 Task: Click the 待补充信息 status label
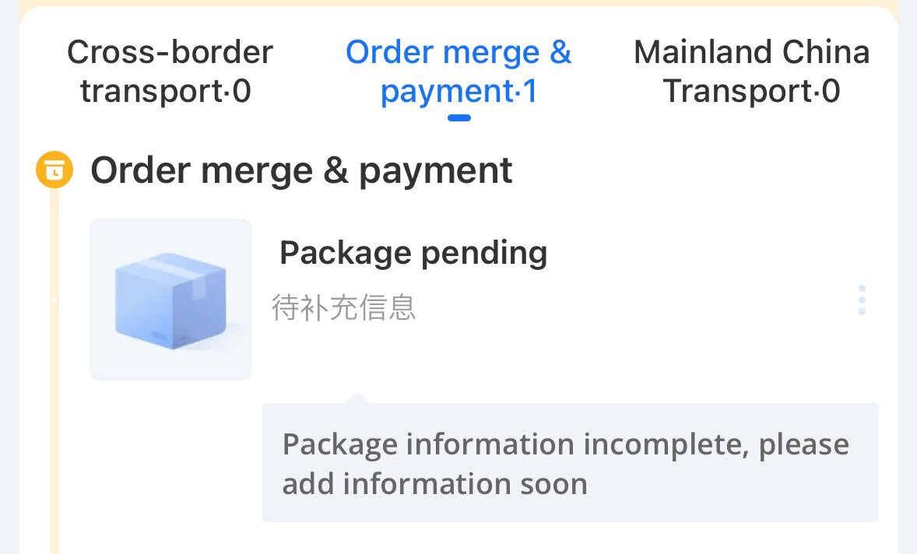344,307
